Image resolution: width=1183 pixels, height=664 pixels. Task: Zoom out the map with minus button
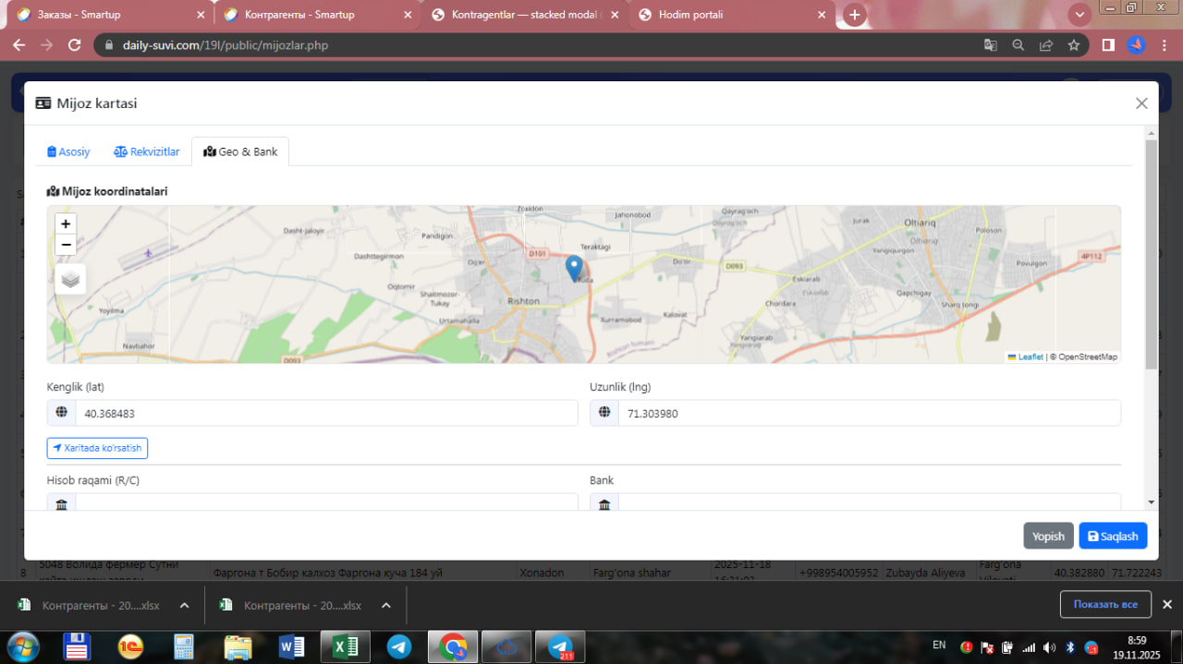(x=66, y=245)
